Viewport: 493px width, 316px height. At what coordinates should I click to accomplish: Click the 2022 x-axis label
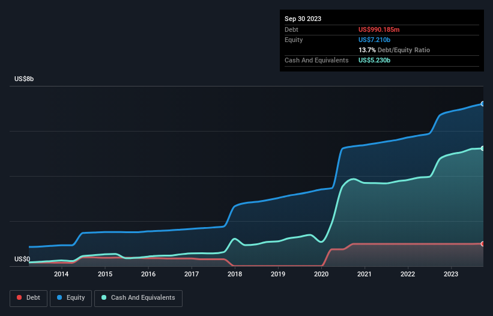408,274
